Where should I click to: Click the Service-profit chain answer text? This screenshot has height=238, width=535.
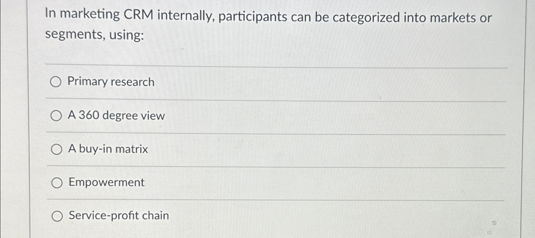(118, 216)
